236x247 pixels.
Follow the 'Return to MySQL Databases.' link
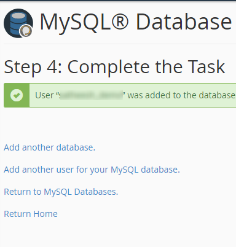pos(61,192)
